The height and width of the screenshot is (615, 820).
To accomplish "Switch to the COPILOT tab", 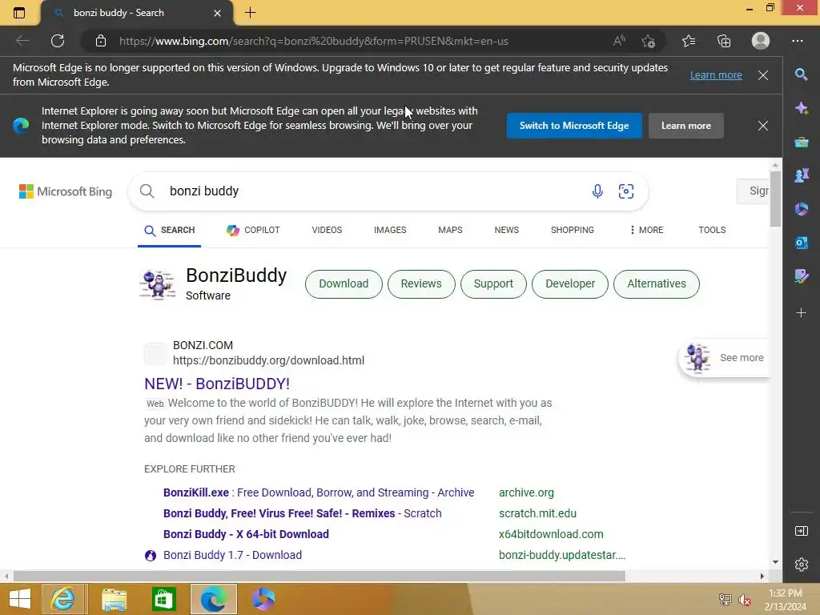I will [x=253, y=230].
